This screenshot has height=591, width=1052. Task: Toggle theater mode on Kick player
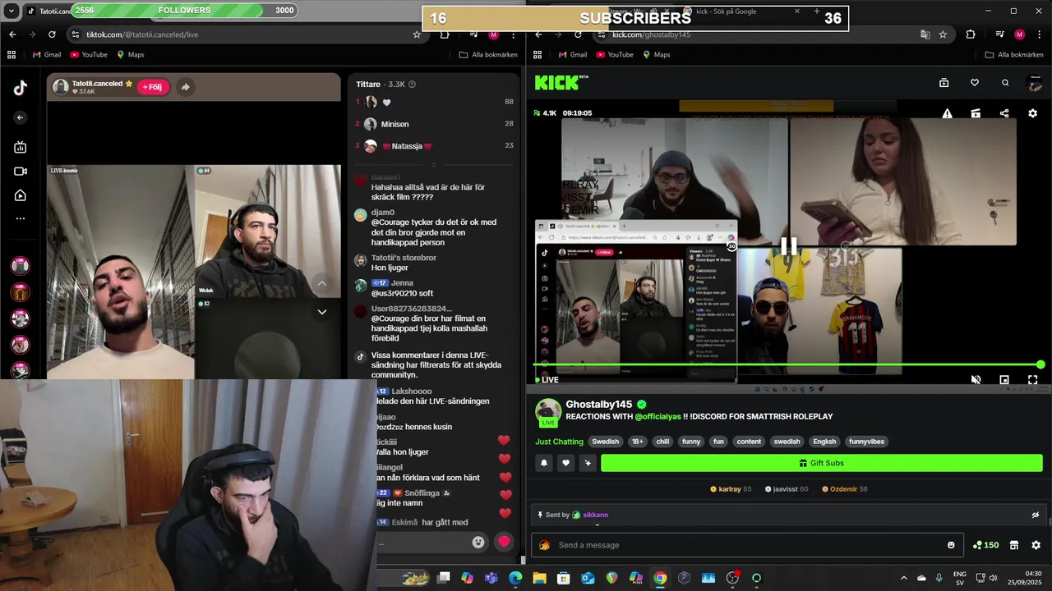click(1004, 380)
